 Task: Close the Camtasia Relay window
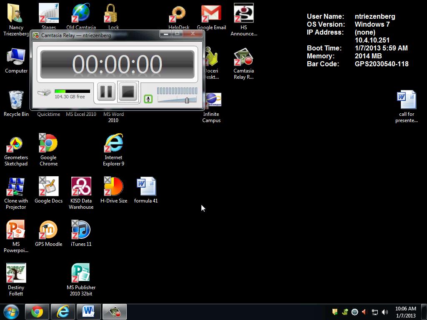pos(193,34)
